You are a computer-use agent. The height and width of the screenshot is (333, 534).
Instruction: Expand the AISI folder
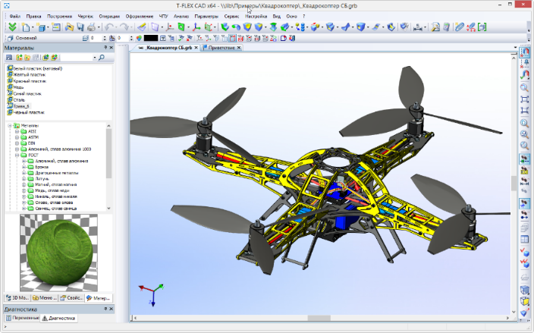point(17,131)
